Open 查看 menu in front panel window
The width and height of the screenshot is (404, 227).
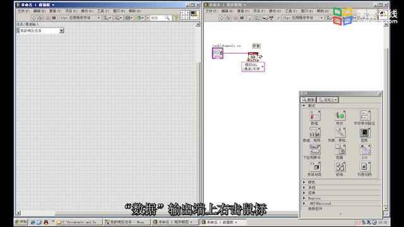click(55, 11)
